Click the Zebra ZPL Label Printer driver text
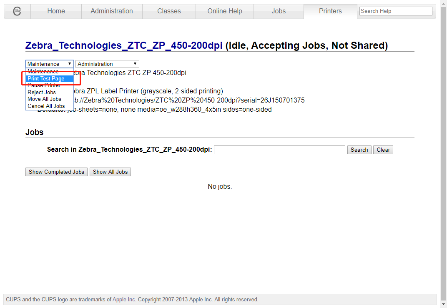This screenshot has width=447, height=308. click(148, 91)
